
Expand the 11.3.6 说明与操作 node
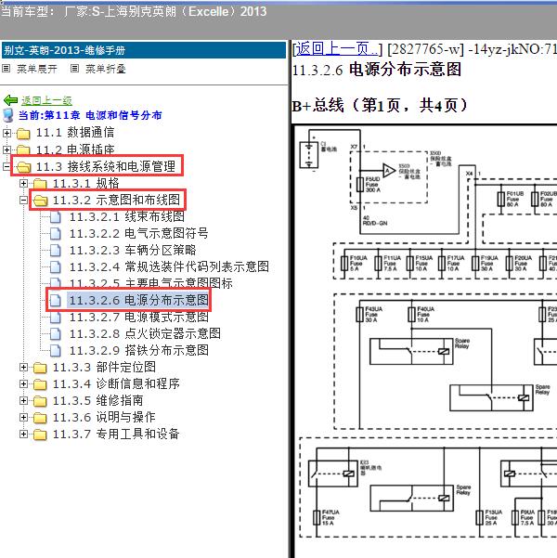[23, 417]
